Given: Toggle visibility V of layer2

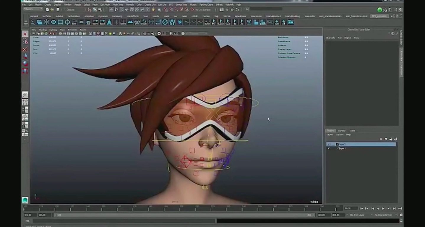Looking at the screenshot, I should coord(328,144).
